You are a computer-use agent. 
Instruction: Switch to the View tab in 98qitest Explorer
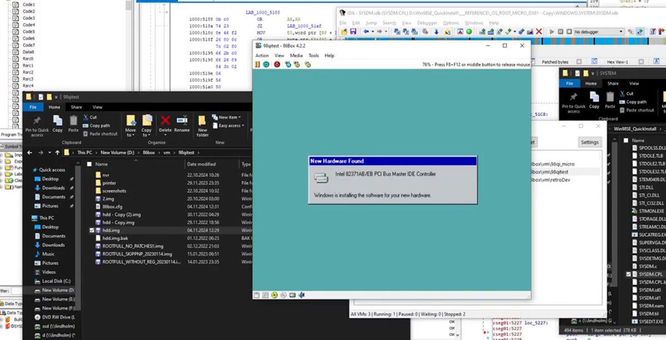97,107
